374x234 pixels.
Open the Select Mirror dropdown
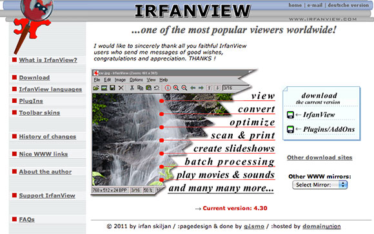click(x=320, y=184)
